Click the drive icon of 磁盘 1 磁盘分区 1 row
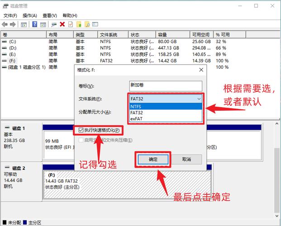 pos(5,67)
